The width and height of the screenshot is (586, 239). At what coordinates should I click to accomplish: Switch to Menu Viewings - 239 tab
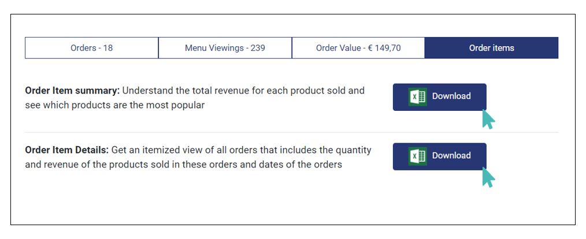click(225, 48)
